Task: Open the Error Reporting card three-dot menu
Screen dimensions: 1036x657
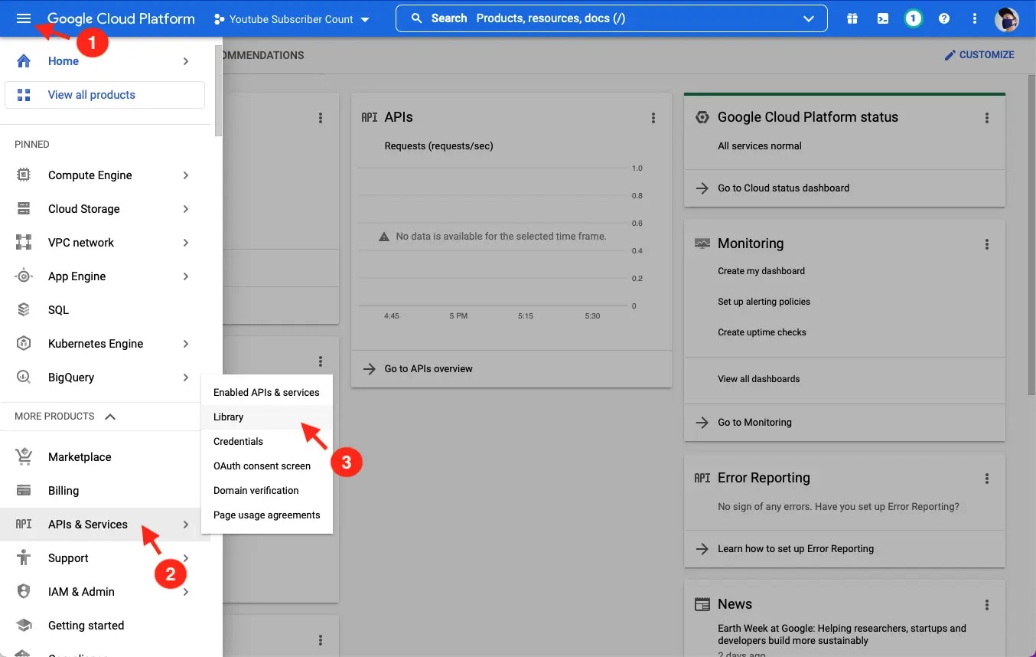Action: 987,479
